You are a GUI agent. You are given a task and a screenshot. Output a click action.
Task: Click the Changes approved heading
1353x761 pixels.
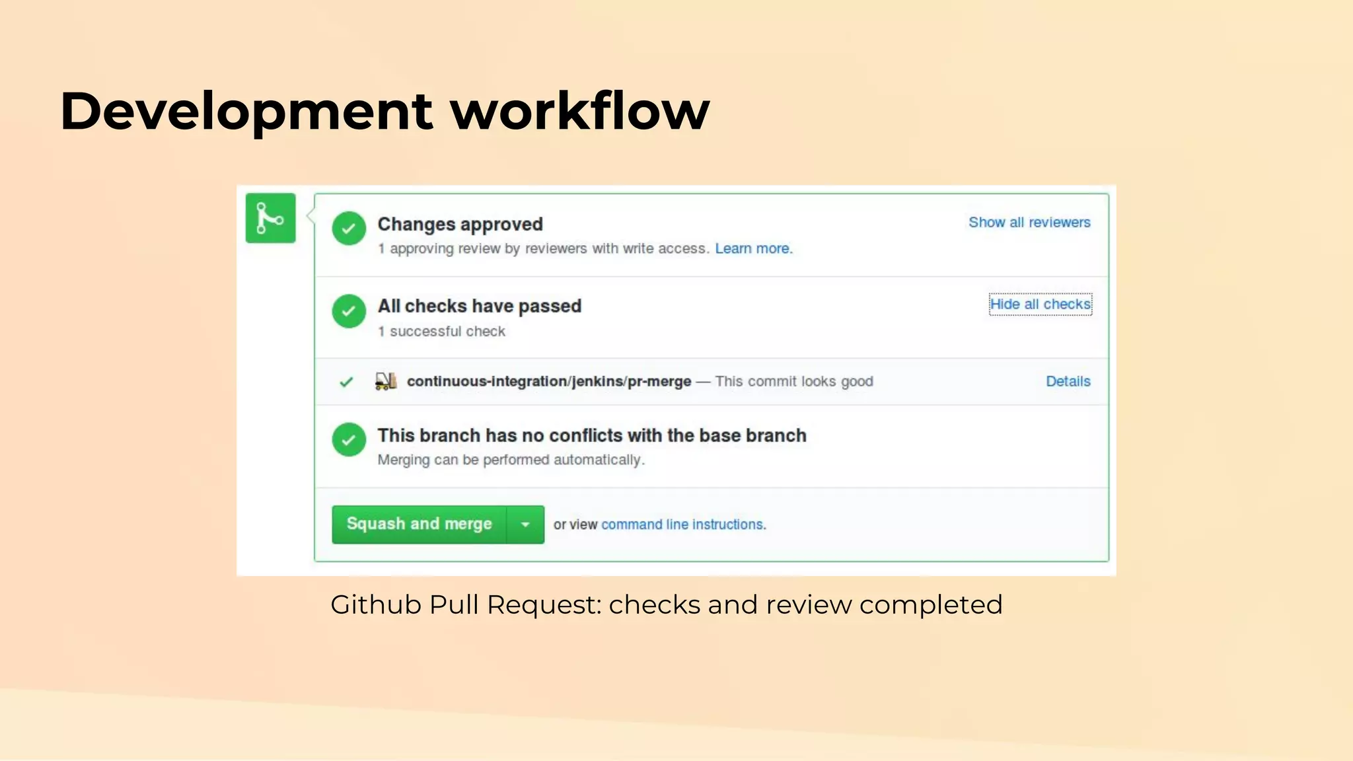tap(460, 225)
